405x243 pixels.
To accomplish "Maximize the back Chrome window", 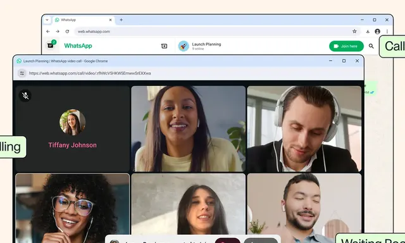I will click(x=374, y=20).
